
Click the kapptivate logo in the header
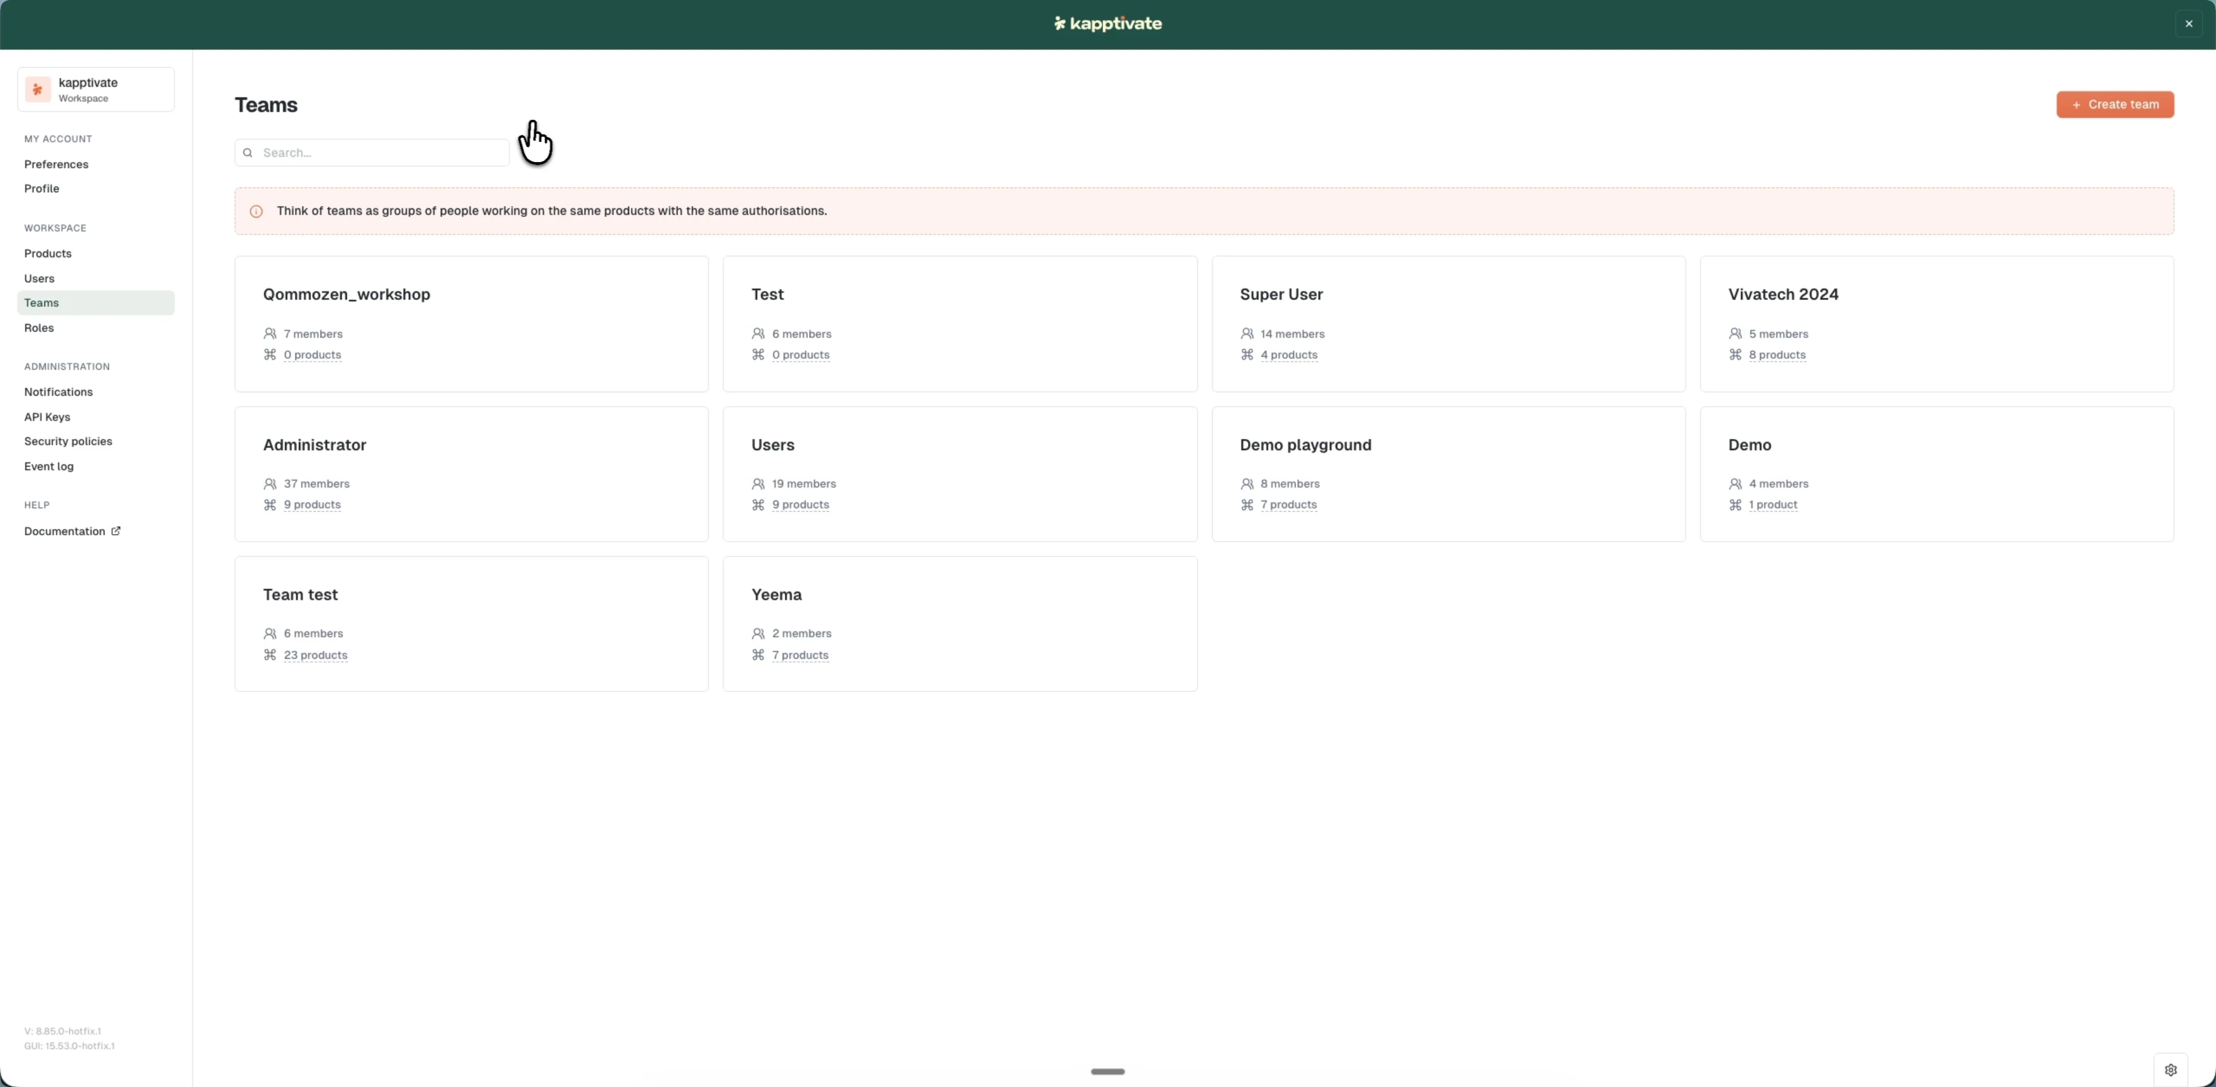pyautogui.click(x=1108, y=24)
